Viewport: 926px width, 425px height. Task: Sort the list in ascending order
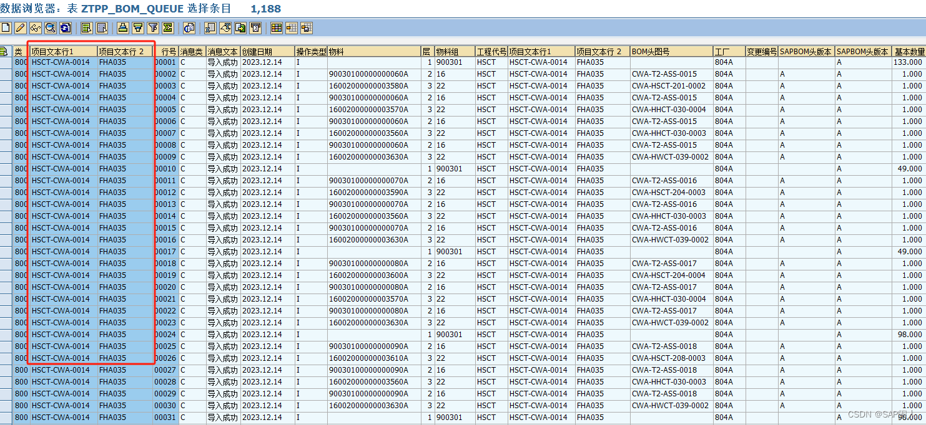pos(123,28)
